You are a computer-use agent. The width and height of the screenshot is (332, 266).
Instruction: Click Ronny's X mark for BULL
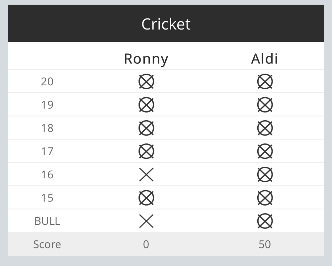(146, 221)
